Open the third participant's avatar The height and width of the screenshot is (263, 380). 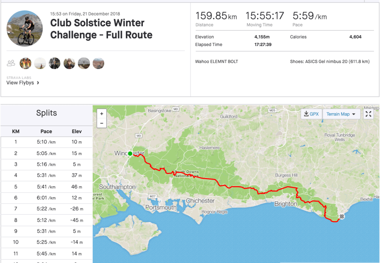[55, 63]
